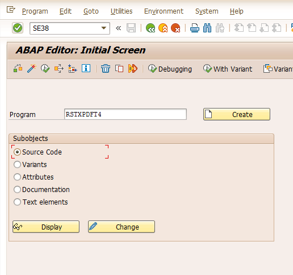
Task: Click the green Enter checkmark icon
Action: click(x=18, y=28)
